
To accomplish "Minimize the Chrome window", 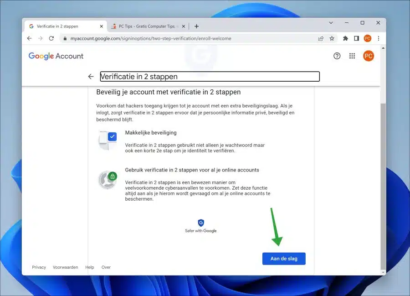I will (347, 23).
